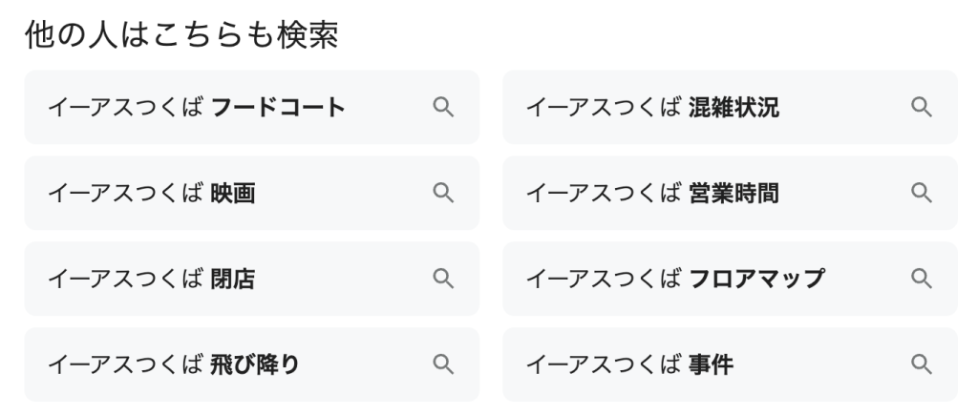This screenshot has height=416, width=978.
Task: Search for イーアスつくば 映画
Action: click(x=151, y=193)
